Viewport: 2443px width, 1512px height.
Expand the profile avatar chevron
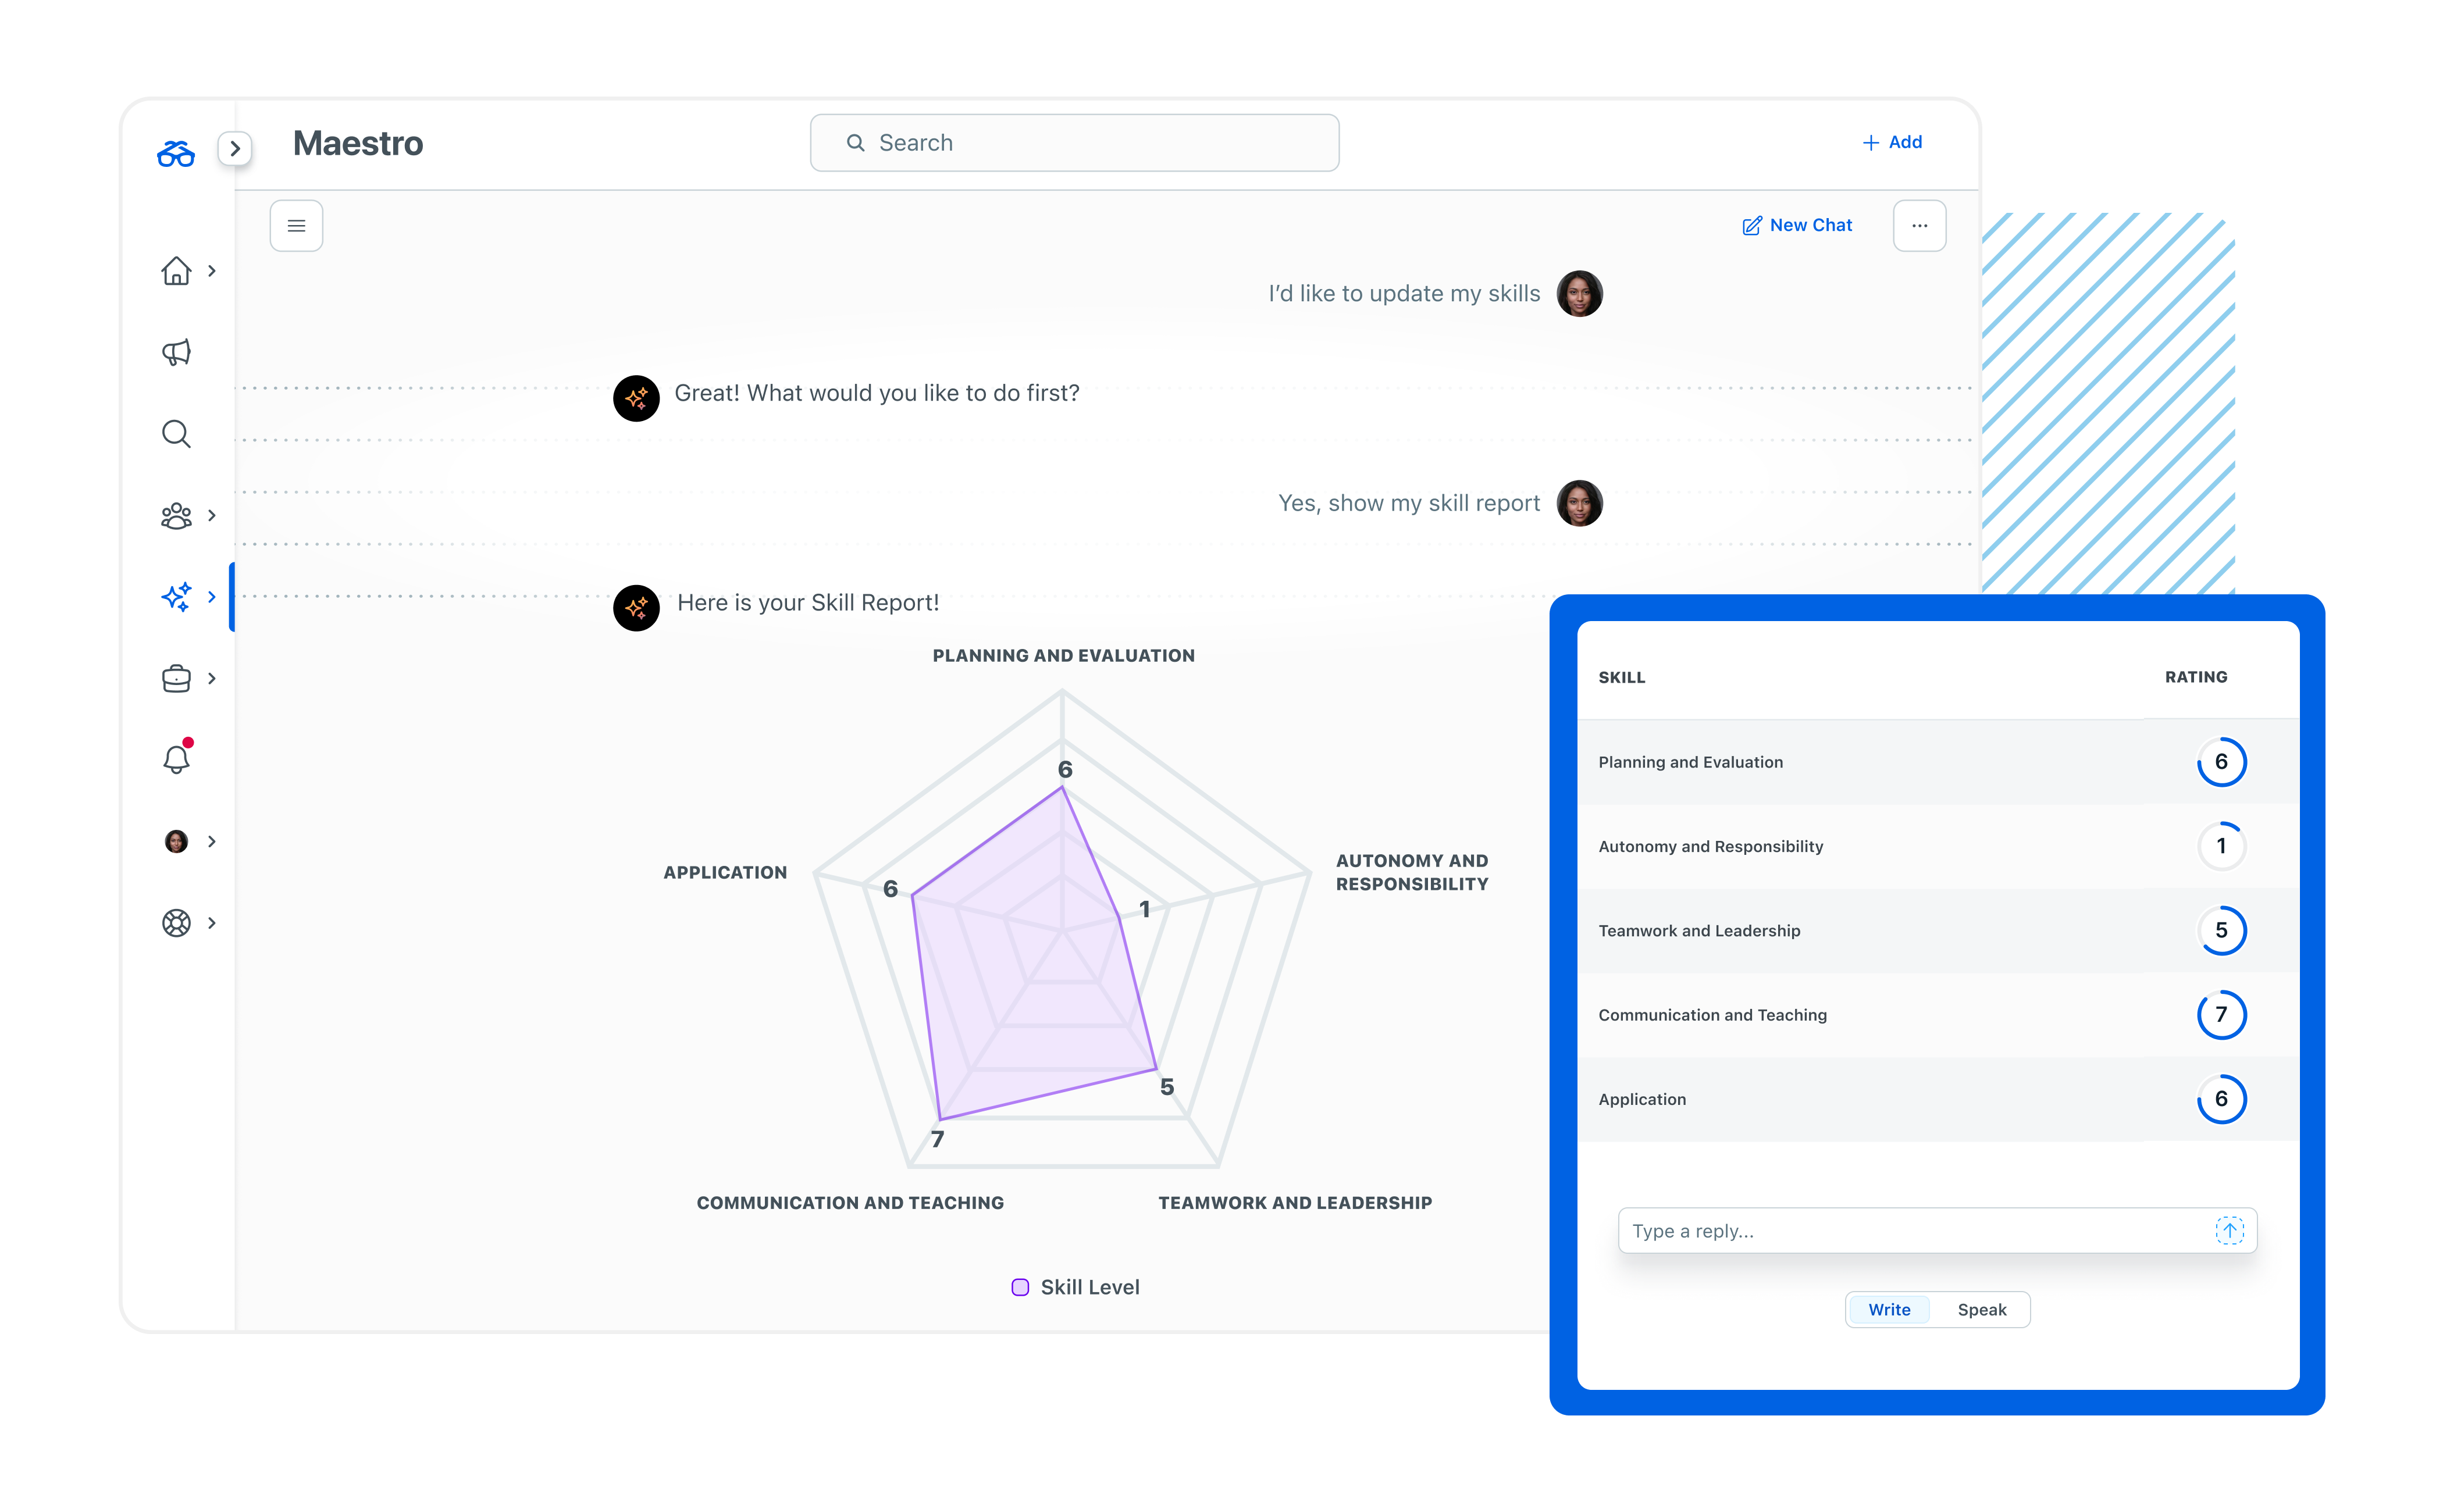pyautogui.click(x=212, y=841)
